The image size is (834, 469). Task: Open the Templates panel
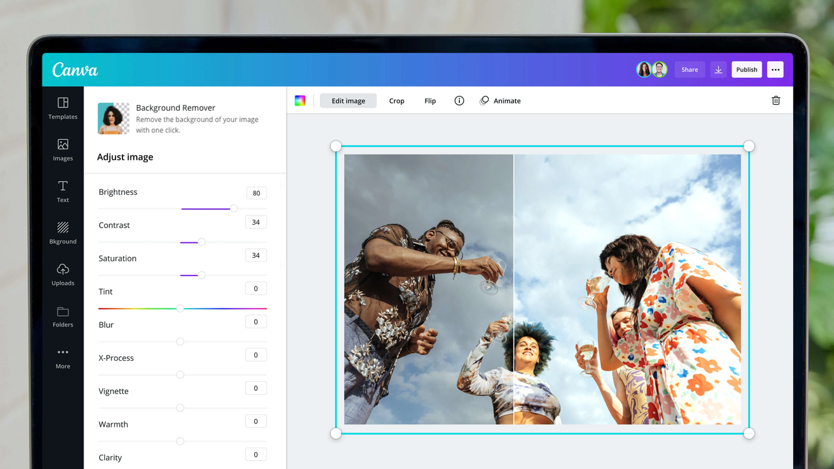[x=63, y=108]
